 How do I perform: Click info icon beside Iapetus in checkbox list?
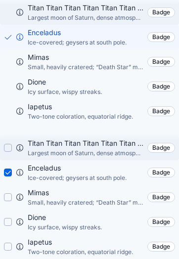20,247
